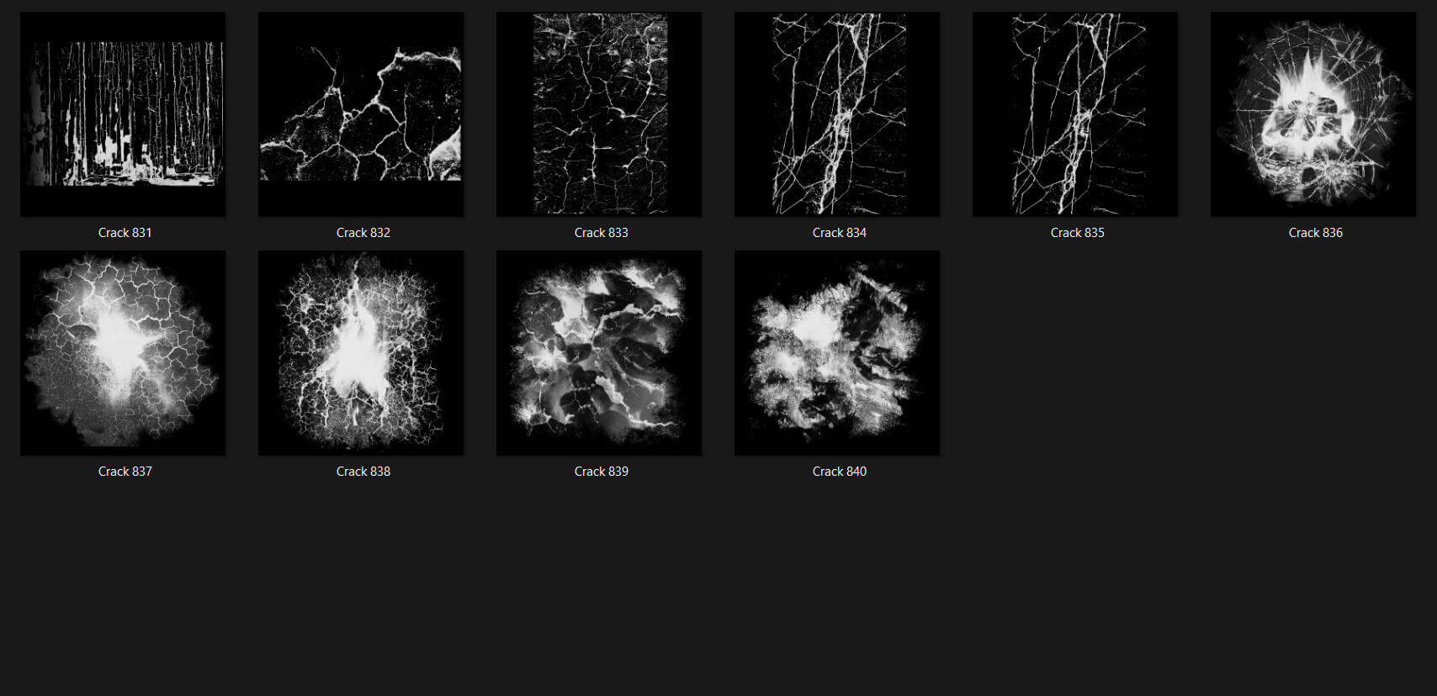Click the "Crack 831" name label
The width and height of the screenshot is (1437, 696).
point(125,233)
